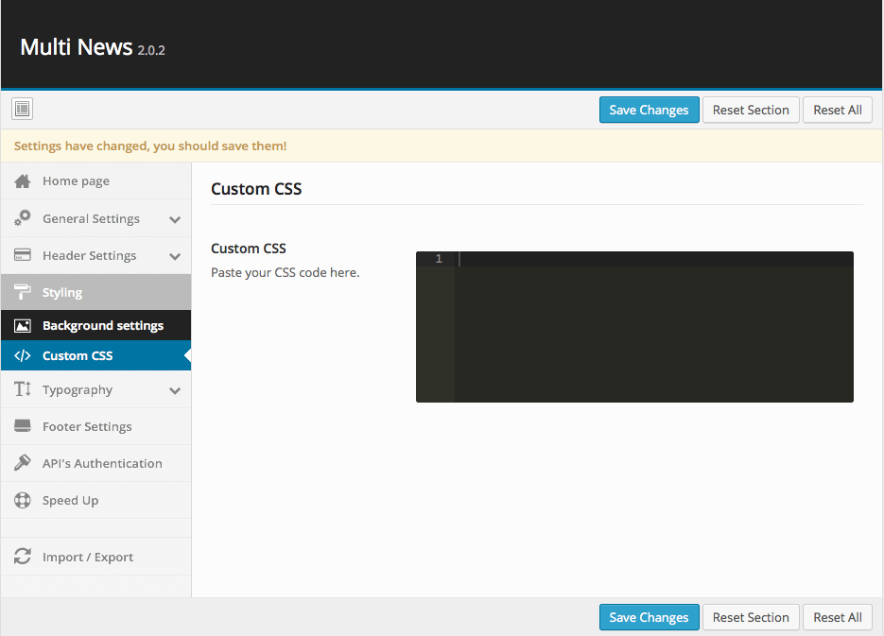Click the API's Authentication key icon
The height and width of the screenshot is (636, 884).
pos(23,463)
